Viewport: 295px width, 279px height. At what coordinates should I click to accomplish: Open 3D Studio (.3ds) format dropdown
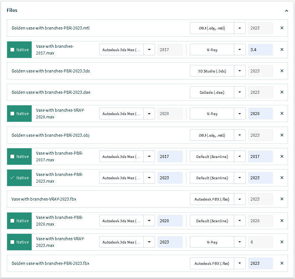click(x=240, y=71)
